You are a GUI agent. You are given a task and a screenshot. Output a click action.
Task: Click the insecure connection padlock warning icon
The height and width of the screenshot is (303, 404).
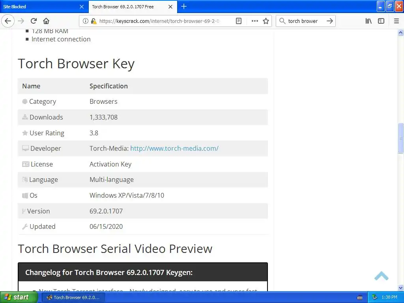tap(94, 21)
